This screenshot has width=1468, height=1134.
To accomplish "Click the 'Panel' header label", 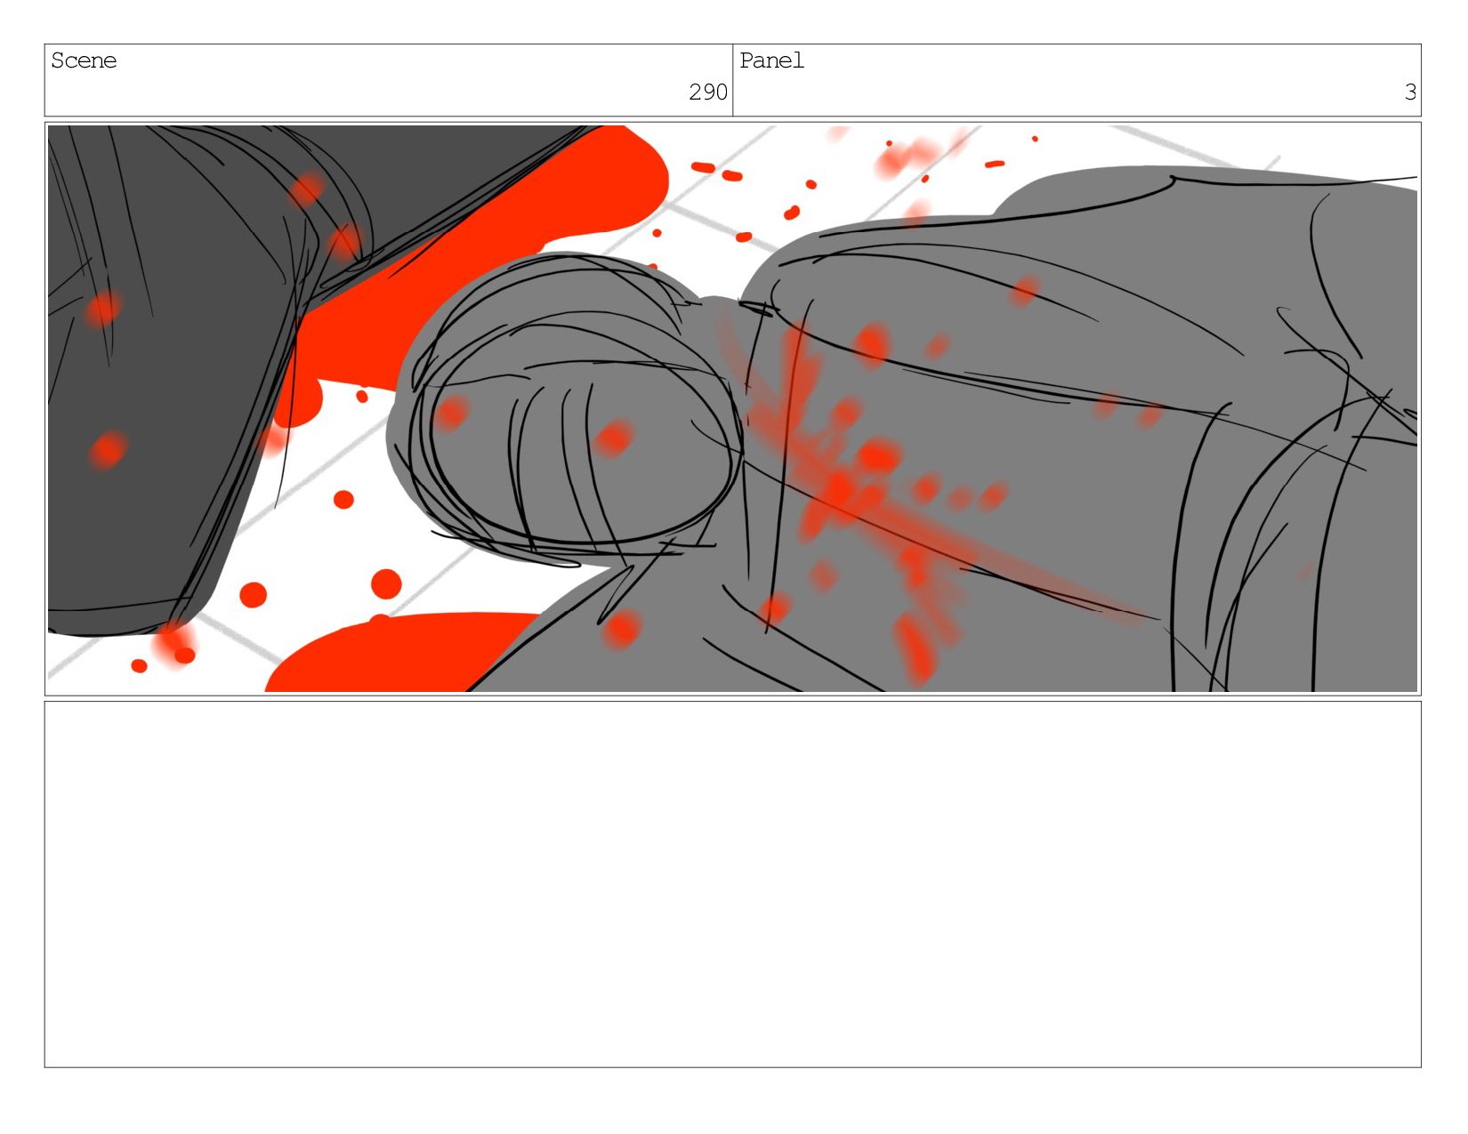I will (x=771, y=60).
